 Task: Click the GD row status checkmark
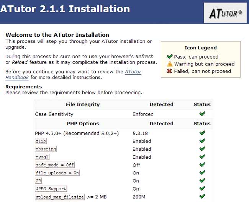[x=202, y=181]
